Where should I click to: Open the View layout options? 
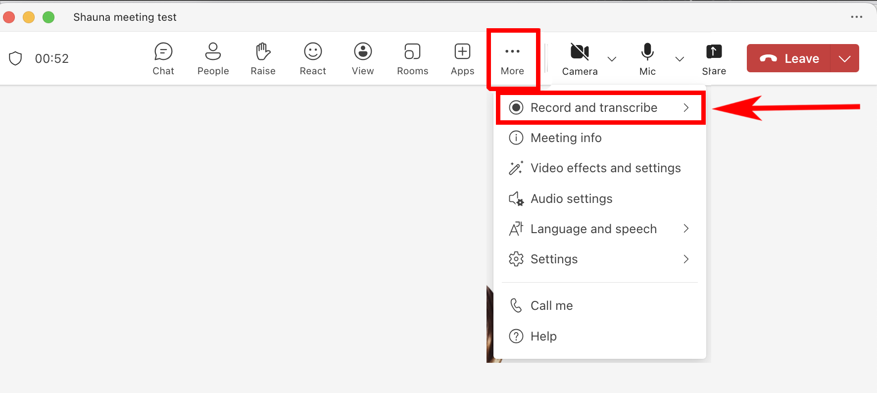(x=363, y=58)
